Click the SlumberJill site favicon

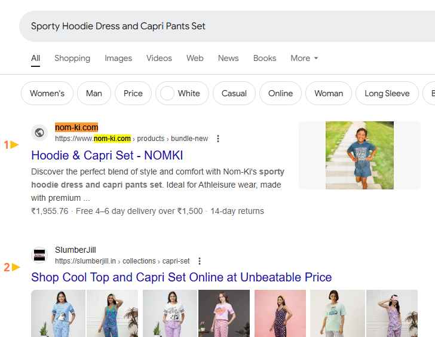tap(39, 255)
